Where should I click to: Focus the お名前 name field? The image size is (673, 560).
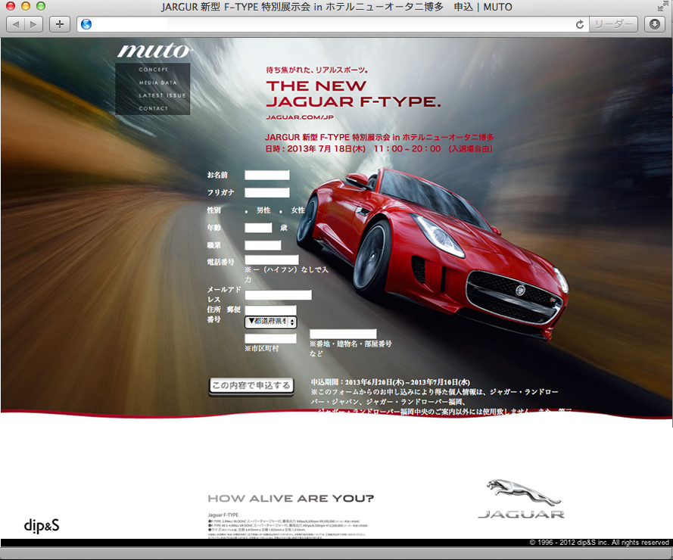[267, 175]
